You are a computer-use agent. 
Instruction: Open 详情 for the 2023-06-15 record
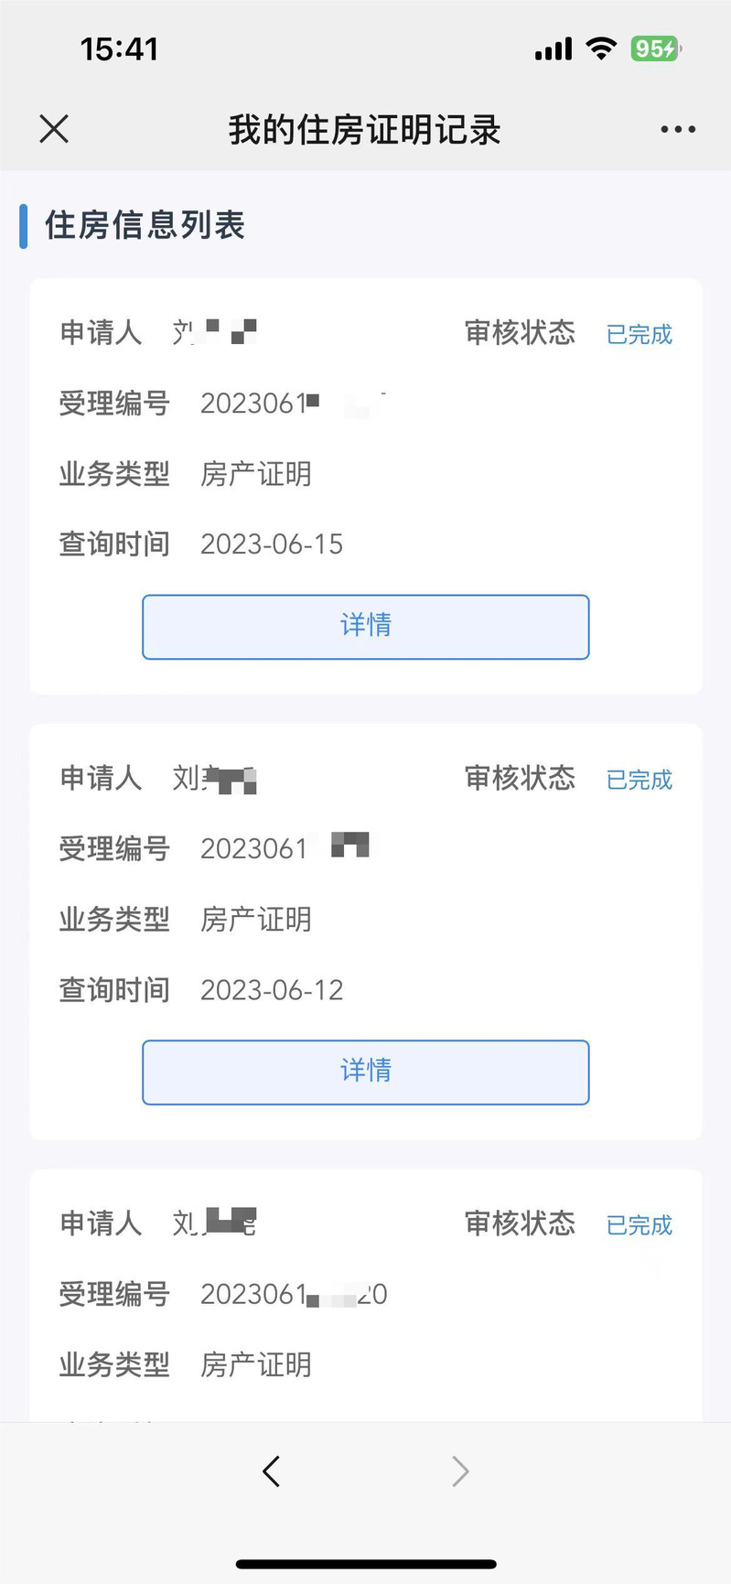coord(365,626)
